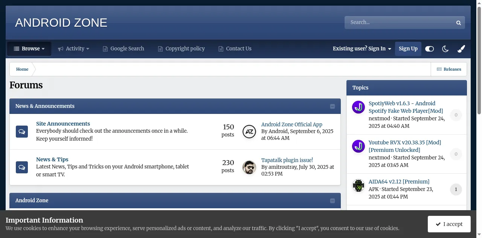482x238 pixels.
Task: Click the search magnifier icon
Action: tap(458, 23)
